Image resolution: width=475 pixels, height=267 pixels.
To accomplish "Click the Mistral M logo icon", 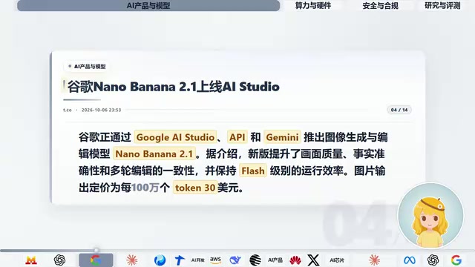I will (x=31, y=260).
